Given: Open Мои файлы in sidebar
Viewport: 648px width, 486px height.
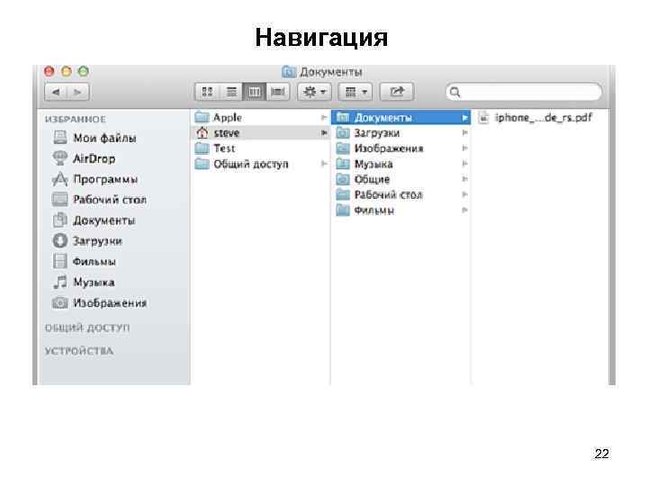Looking at the screenshot, I should click(x=94, y=138).
